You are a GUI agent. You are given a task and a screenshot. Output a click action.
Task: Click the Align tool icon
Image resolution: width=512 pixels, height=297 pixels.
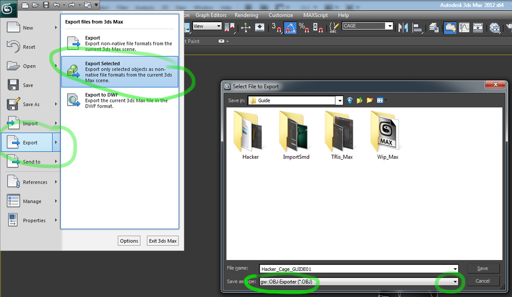pos(417,28)
